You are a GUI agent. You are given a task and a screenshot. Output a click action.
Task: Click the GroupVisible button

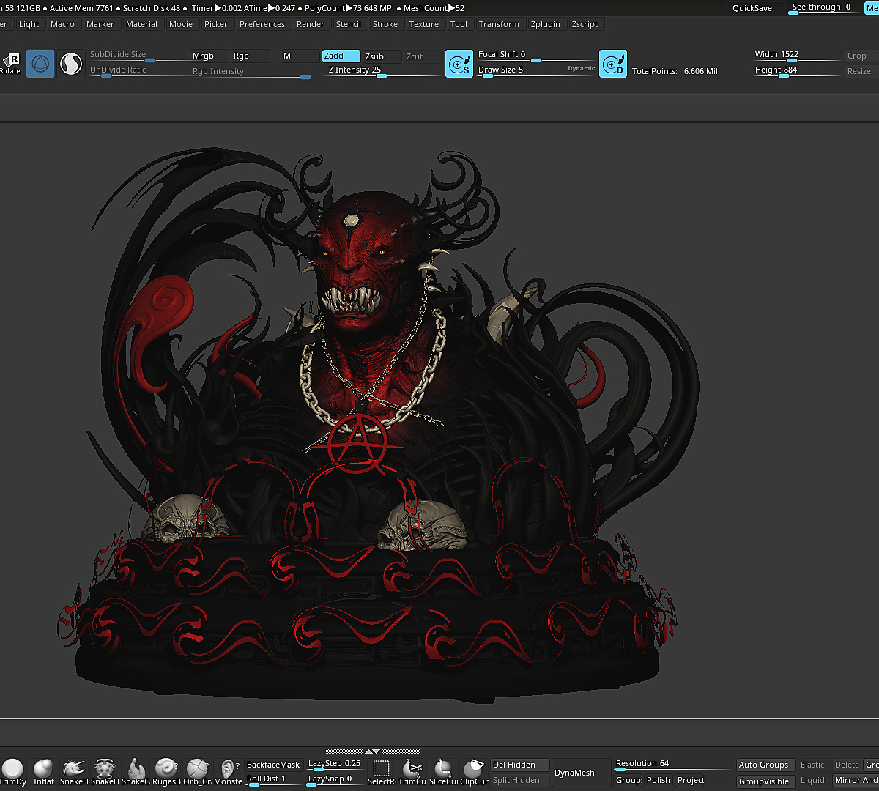click(x=764, y=781)
